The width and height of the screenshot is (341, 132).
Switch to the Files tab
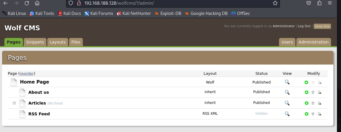tap(76, 42)
